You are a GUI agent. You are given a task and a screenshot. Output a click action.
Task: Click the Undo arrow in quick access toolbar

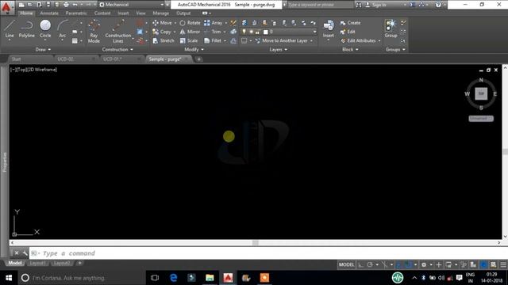[75, 5]
